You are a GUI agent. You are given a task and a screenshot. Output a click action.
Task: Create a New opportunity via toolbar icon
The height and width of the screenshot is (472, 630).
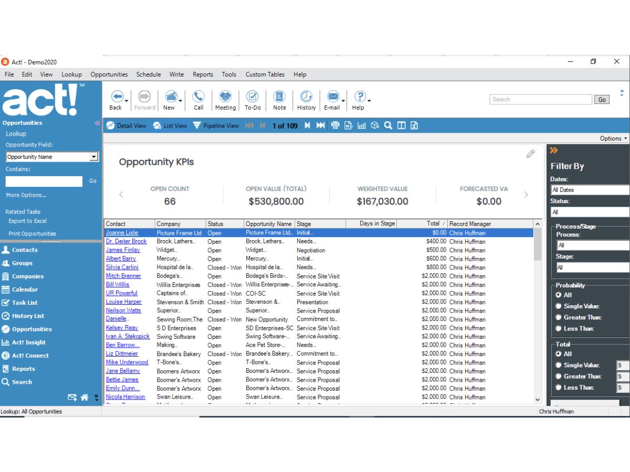click(171, 96)
